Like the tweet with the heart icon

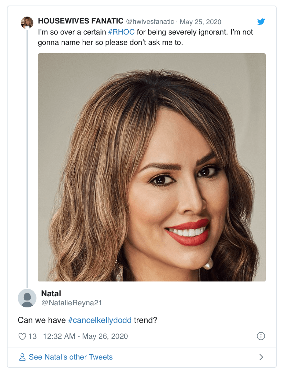click(22, 336)
